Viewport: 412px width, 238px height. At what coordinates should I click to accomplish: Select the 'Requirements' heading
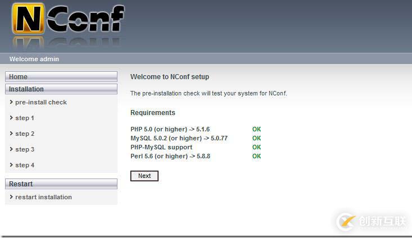tap(153, 113)
